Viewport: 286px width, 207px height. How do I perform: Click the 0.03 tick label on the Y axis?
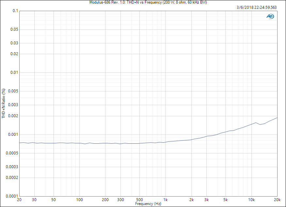14,43
